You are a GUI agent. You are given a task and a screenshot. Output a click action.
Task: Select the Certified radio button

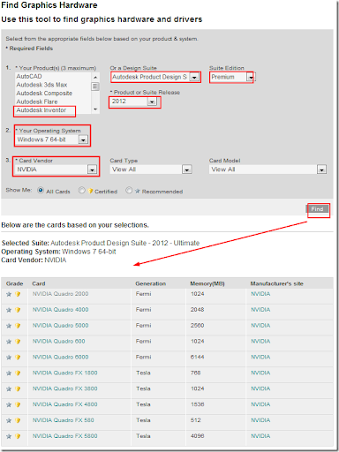pyautogui.click(x=81, y=191)
